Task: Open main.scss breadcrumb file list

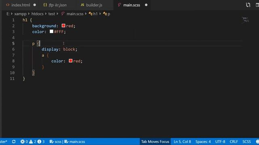Action: (x=75, y=14)
